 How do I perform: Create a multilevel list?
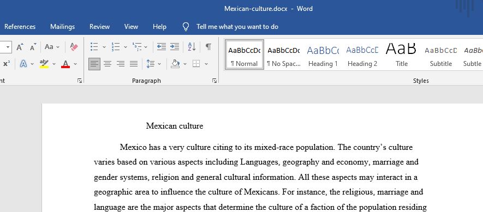pyautogui.click(x=137, y=47)
